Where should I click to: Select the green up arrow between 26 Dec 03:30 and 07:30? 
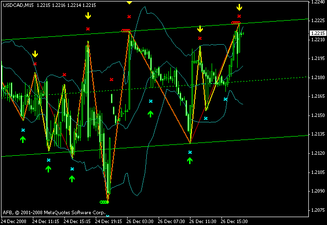tap(150, 114)
